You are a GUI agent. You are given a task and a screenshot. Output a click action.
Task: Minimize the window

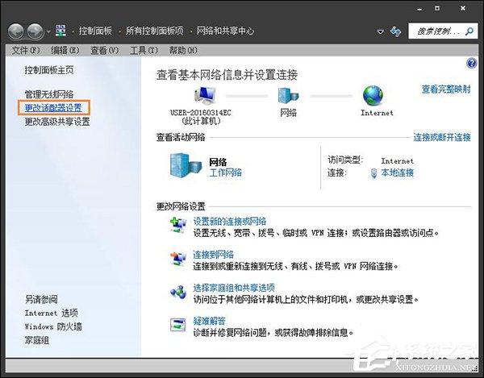coord(420,9)
